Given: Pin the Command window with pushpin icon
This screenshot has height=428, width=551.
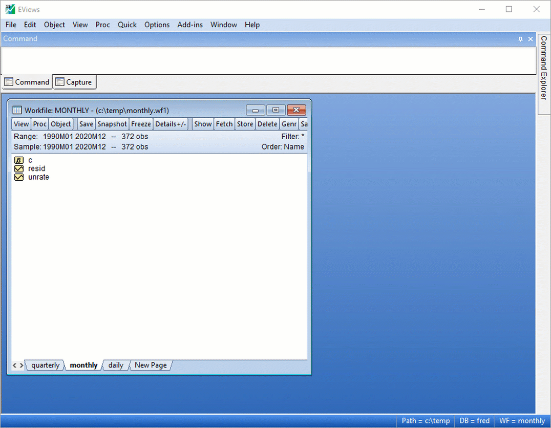Looking at the screenshot, I should coord(521,39).
